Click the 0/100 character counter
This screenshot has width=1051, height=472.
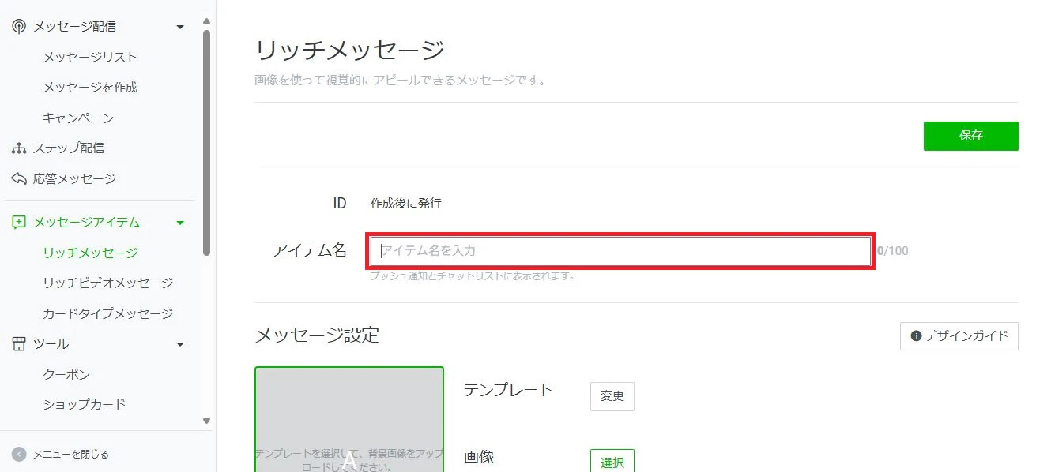tap(893, 251)
